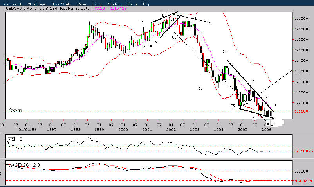Click the 0.0000 MACD axis label
Image resolution: width=314 pixels, height=187 pixels.
click(301, 171)
